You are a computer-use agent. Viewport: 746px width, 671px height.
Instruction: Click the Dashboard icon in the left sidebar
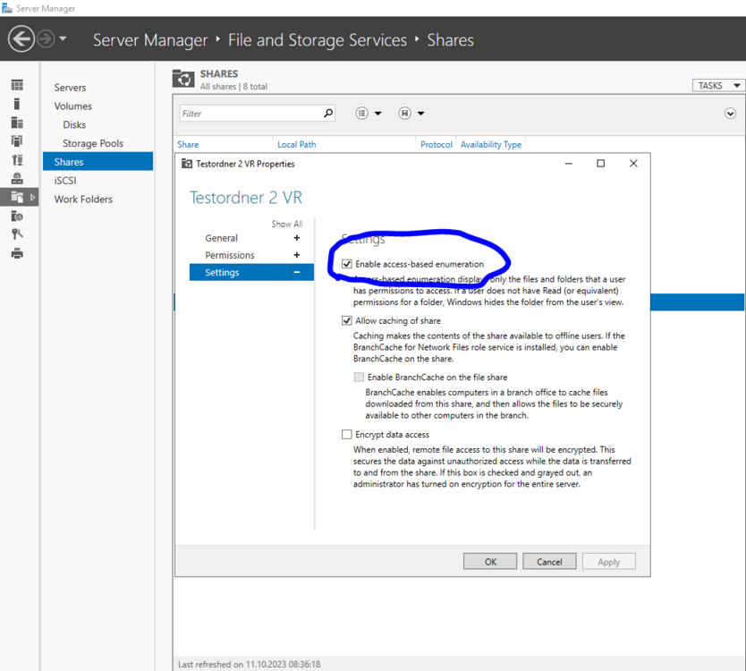(17, 85)
